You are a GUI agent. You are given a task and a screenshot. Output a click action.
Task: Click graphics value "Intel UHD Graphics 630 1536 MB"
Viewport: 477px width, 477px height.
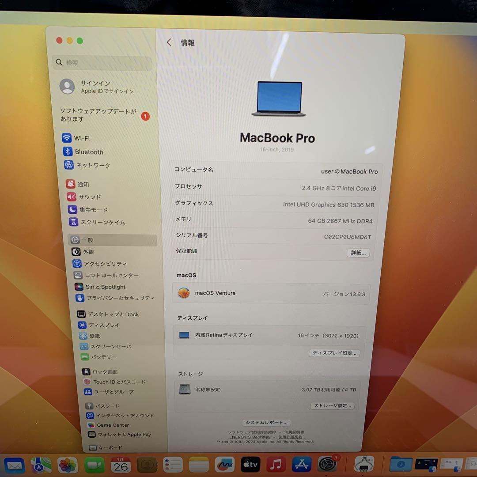click(x=329, y=205)
